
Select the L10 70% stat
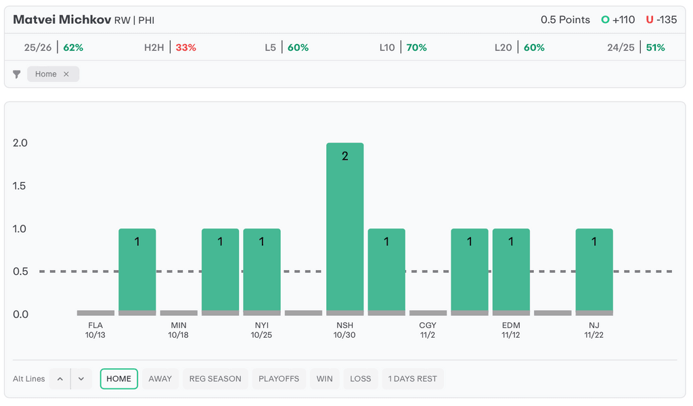click(x=403, y=47)
